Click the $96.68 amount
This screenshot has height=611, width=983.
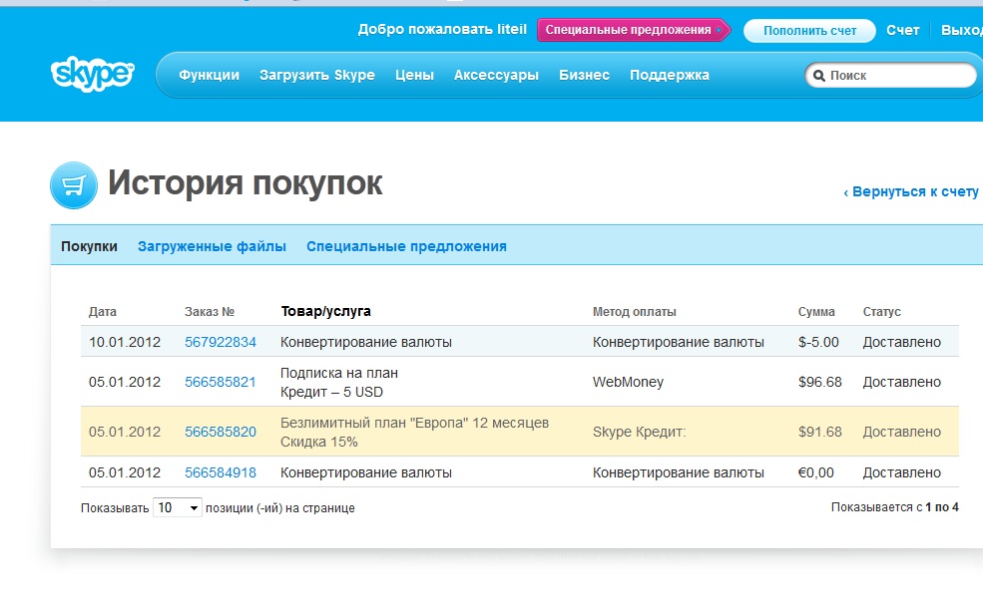820,382
